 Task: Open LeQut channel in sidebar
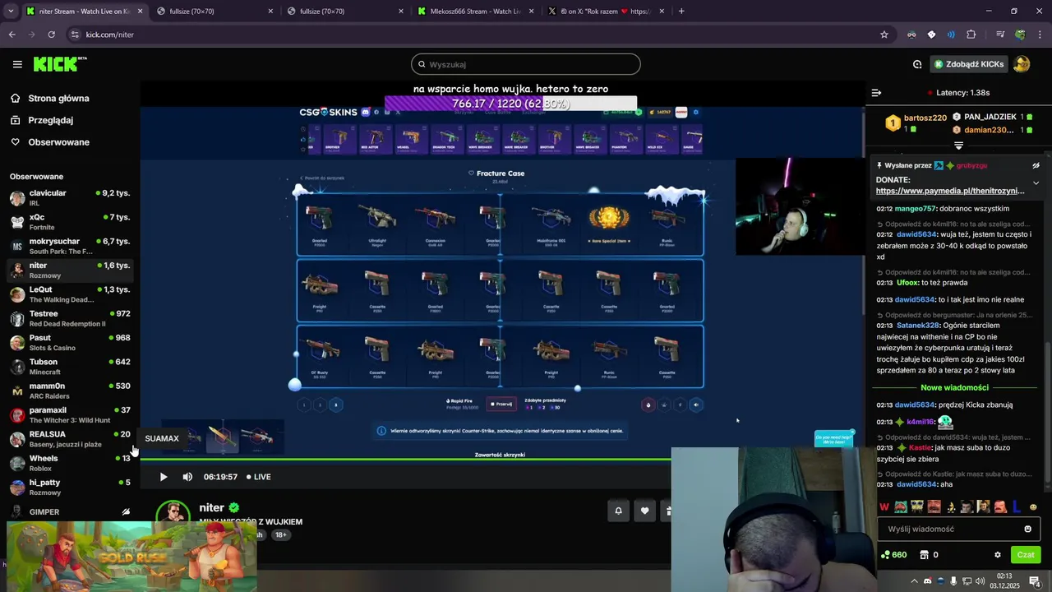70,294
